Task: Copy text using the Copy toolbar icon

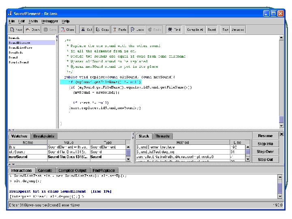Action: click(x=102, y=30)
